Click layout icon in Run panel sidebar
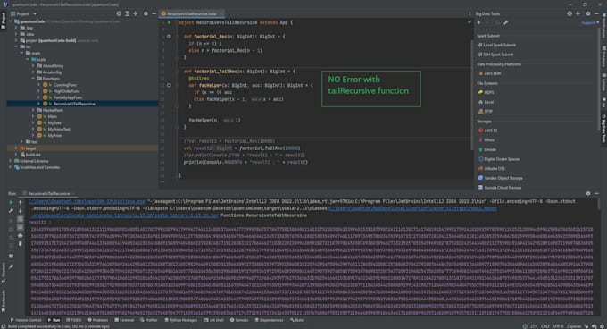The image size is (607, 329). 11,257
